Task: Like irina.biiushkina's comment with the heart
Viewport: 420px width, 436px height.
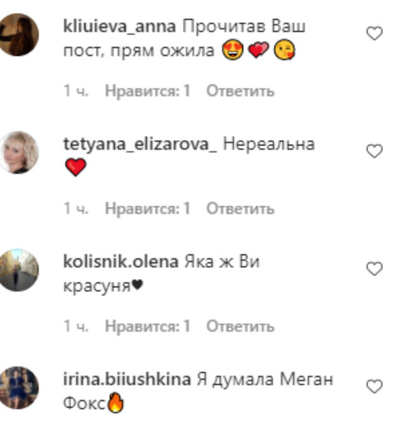Action: coord(375,386)
